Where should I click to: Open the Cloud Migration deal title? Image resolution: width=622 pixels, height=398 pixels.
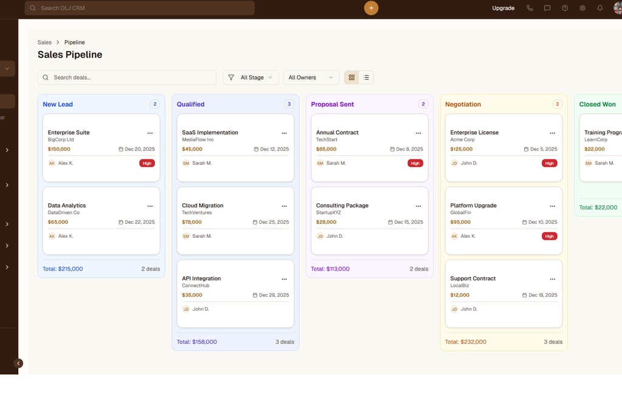coord(202,205)
